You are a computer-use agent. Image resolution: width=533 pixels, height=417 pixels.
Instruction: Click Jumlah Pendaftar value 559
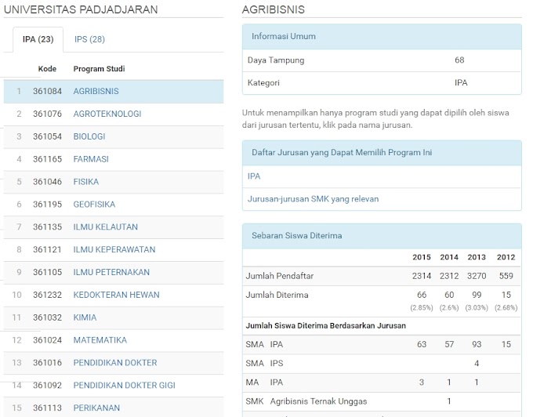point(506,276)
